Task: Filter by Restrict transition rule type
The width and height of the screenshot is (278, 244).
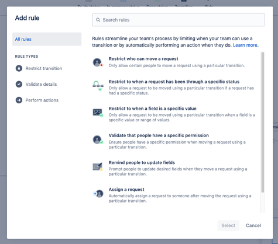Action: pyautogui.click(x=44, y=68)
